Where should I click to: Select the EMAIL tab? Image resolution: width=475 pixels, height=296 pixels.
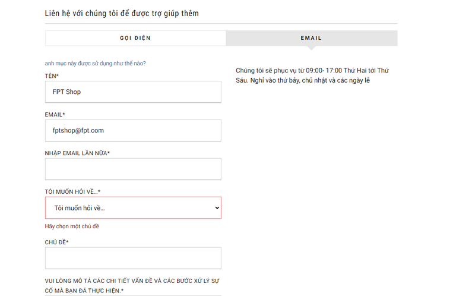pyautogui.click(x=311, y=38)
